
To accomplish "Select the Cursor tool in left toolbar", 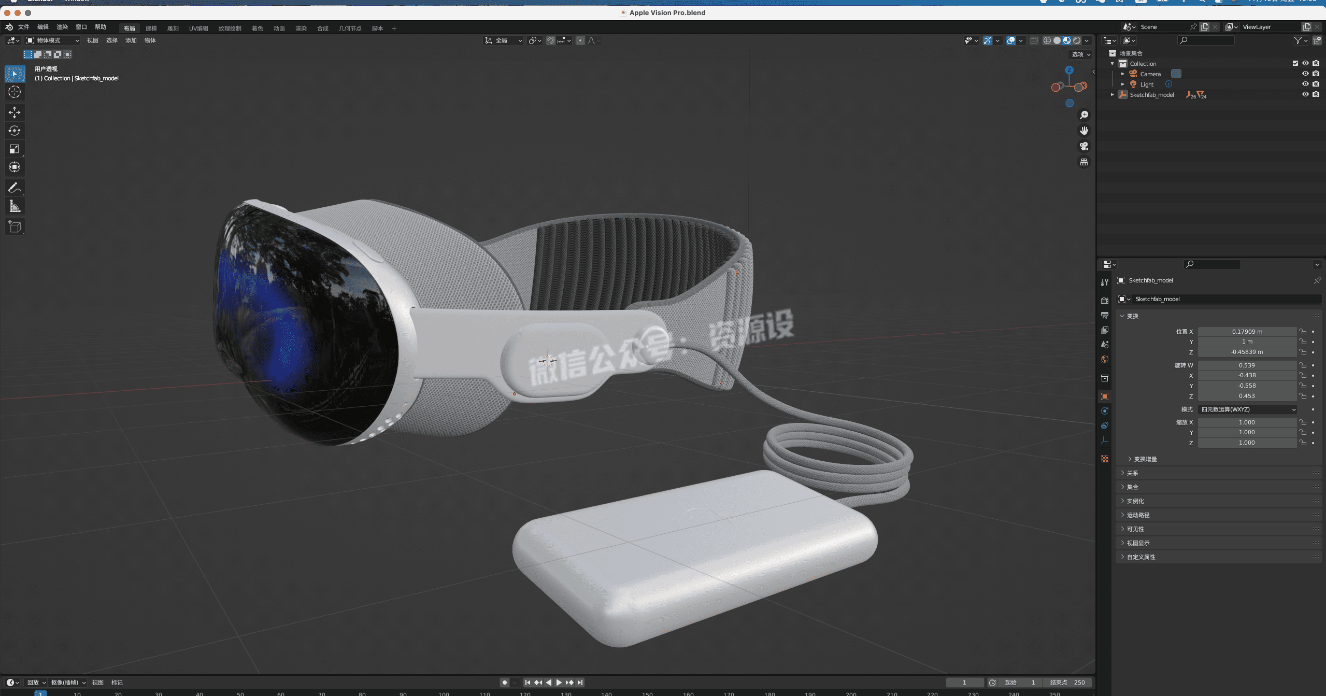I will (x=15, y=92).
